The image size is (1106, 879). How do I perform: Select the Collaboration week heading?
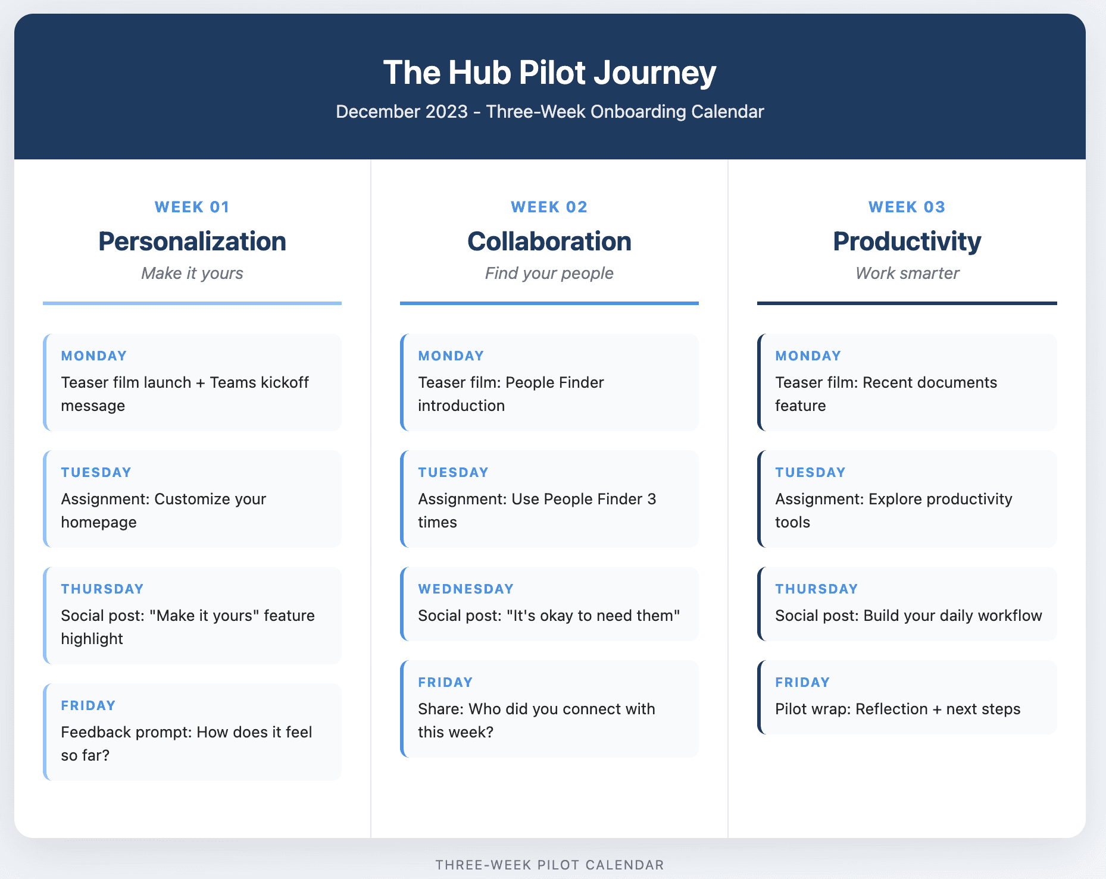point(549,241)
